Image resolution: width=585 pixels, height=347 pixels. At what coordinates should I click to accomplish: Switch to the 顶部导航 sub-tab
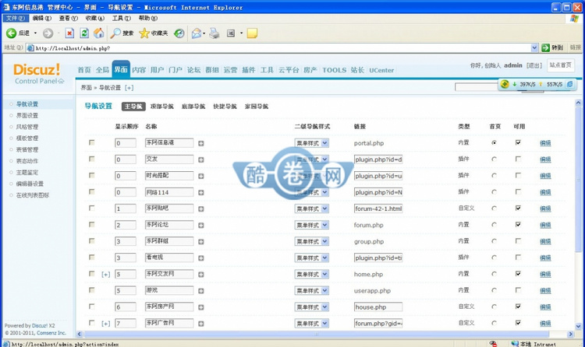(162, 107)
